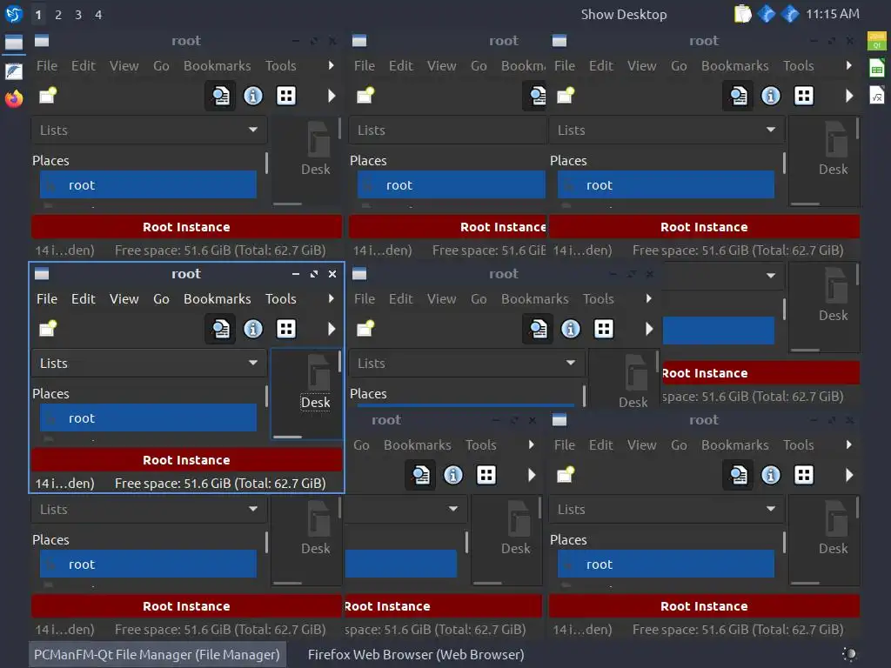Viewport: 891px width, 668px height.
Task: Select icon view grid in middle-center root window
Action: point(604,329)
